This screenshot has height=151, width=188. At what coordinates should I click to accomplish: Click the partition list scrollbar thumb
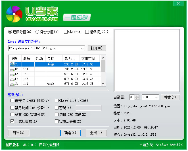tap(103, 66)
